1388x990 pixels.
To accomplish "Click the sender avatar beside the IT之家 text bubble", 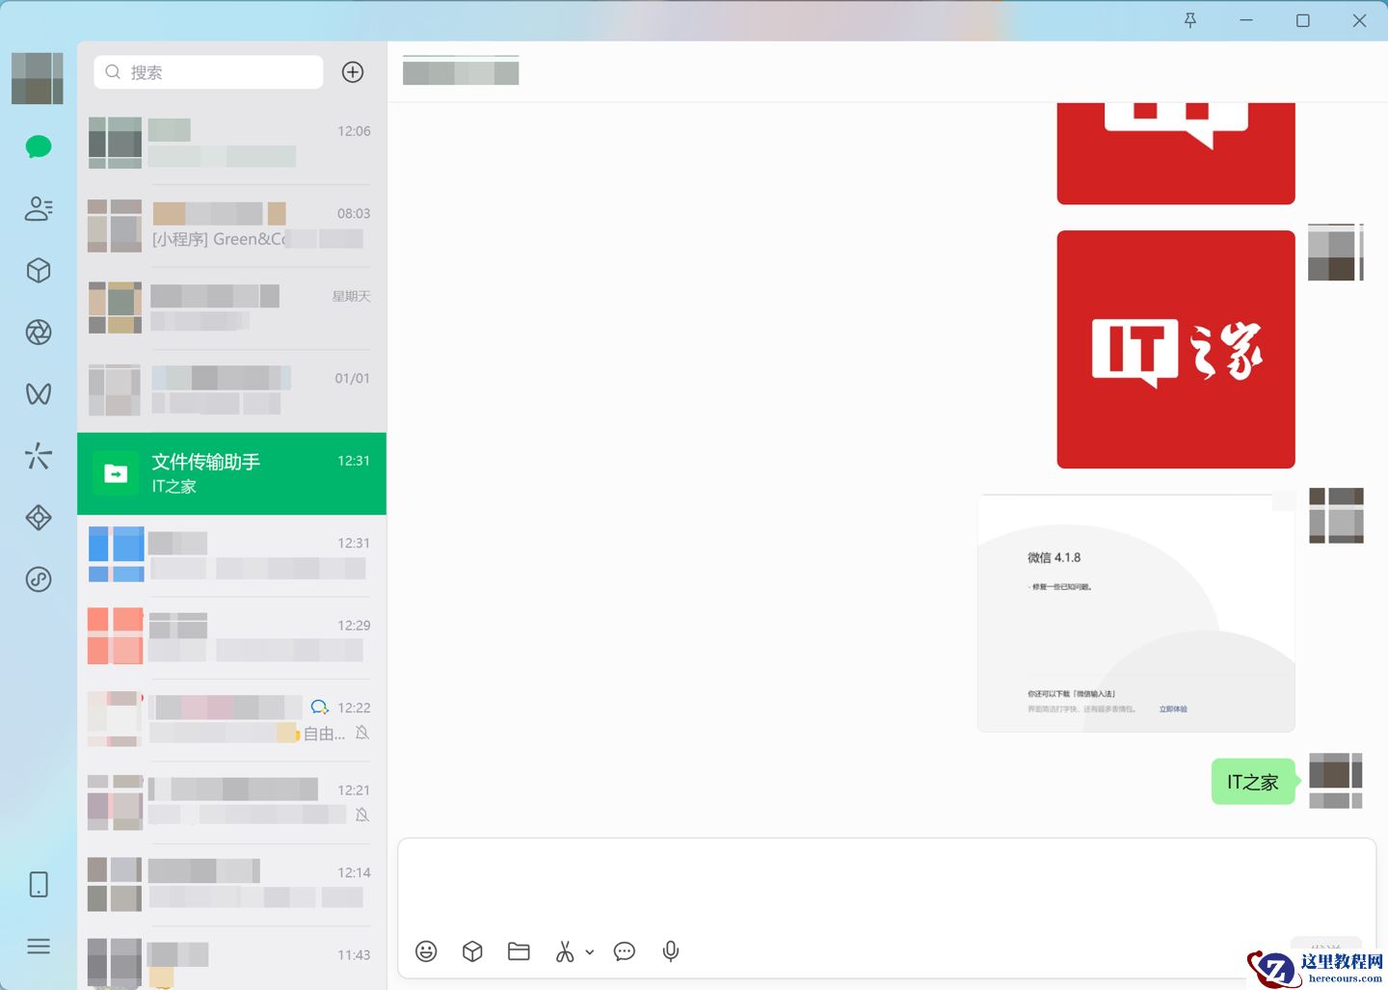I will click(1336, 781).
